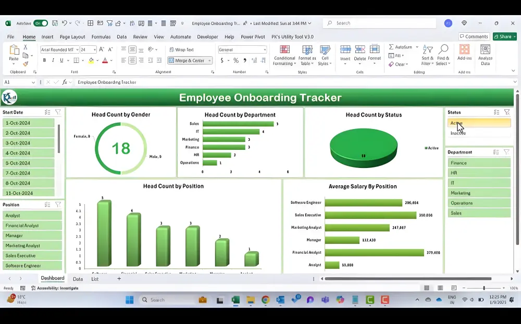Select the Sort & Filter icon
This screenshot has height=324, width=521.
pyautogui.click(x=427, y=55)
